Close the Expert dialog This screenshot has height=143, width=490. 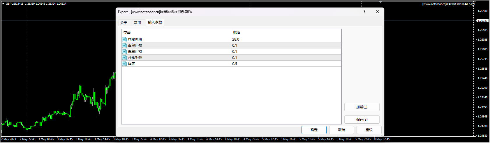378,12
